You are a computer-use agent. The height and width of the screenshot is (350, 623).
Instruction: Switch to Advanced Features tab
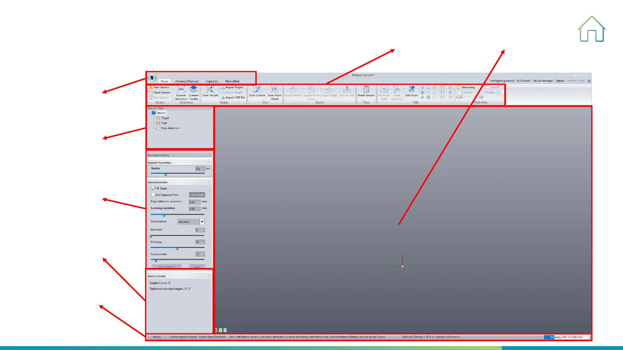187,81
